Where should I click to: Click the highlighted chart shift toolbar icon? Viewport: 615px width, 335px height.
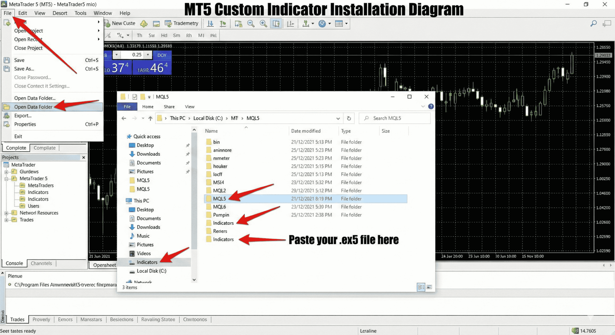(276, 24)
